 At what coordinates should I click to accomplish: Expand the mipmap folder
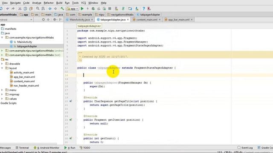(x=2, y=94)
